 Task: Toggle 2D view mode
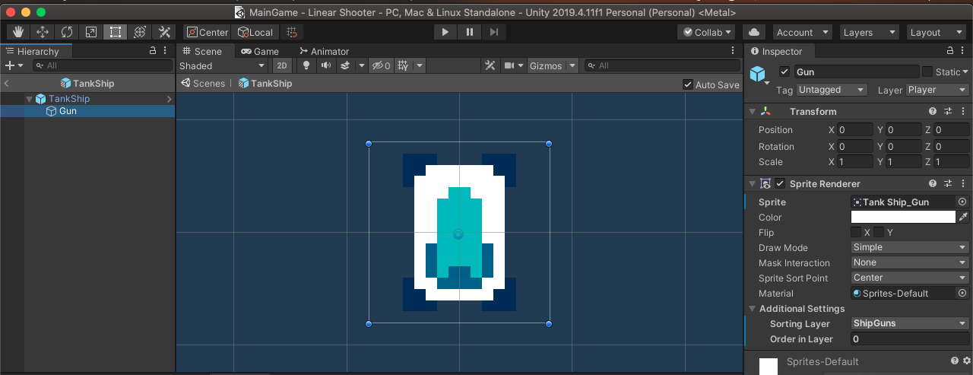282,65
